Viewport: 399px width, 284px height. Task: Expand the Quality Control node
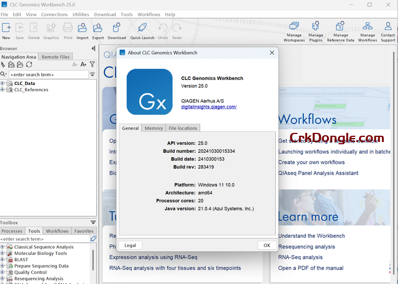tap(2, 272)
